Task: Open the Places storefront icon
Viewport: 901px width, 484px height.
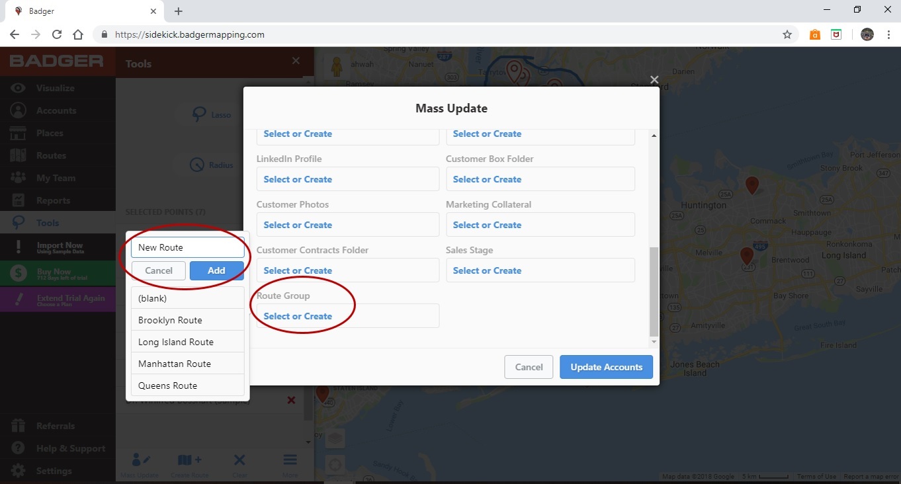Action: [19, 133]
